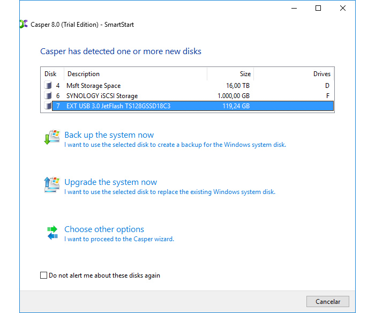The width and height of the screenshot is (375, 313).
Task: Click the disk icon for Disk 7
Action: 49,106
